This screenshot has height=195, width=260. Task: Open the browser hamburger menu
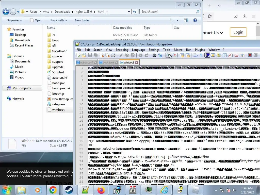coord(254,16)
